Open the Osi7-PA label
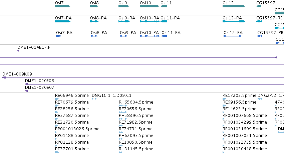Viewport: 284px width, 154px height. point(64,33)
